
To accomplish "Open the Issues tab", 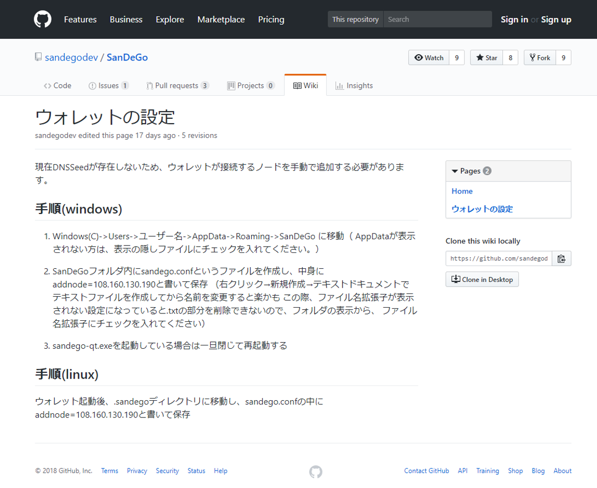I will click(x=108, y=86).
